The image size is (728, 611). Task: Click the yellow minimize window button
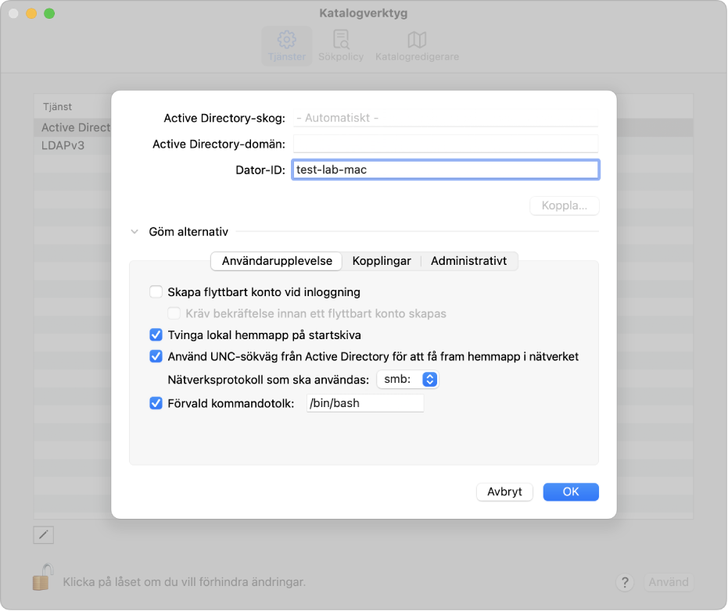[31, 13]
